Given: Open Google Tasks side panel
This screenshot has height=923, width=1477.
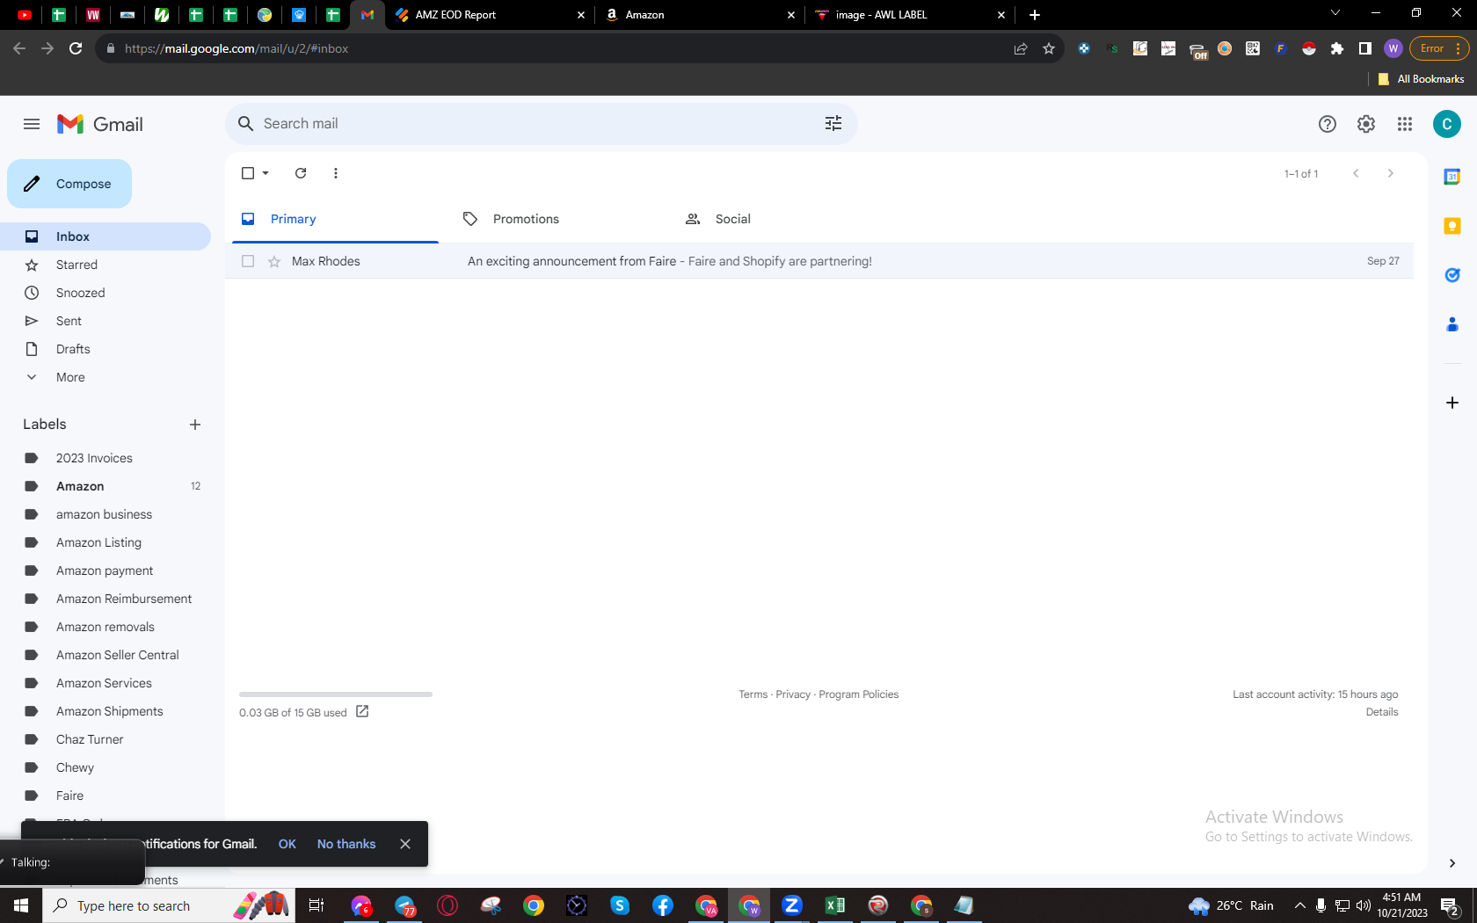Looking at the screenshot, I should click(x=1452, y=275).
